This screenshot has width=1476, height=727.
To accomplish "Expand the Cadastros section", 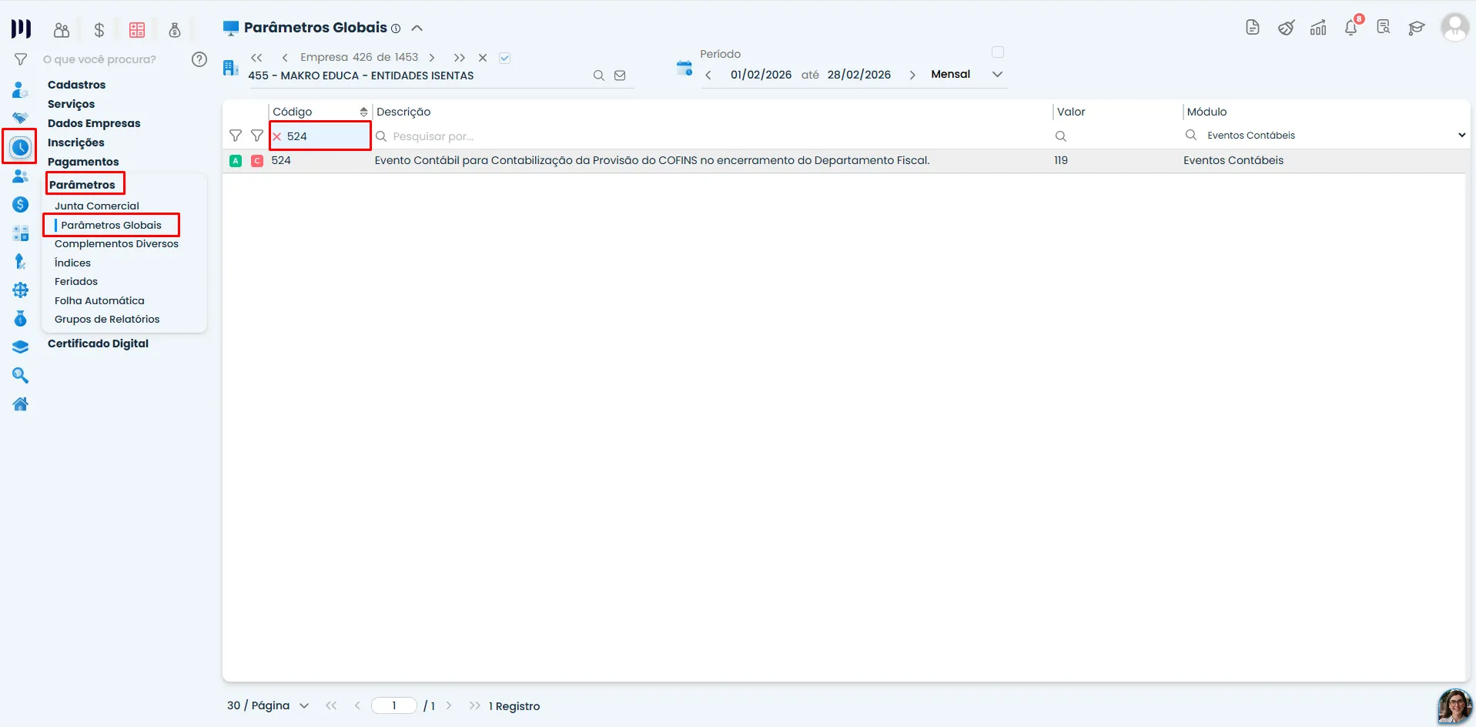I will coord(77,85).
